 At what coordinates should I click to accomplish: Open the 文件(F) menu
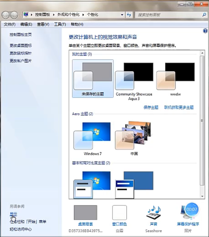[x=9, y=24]
